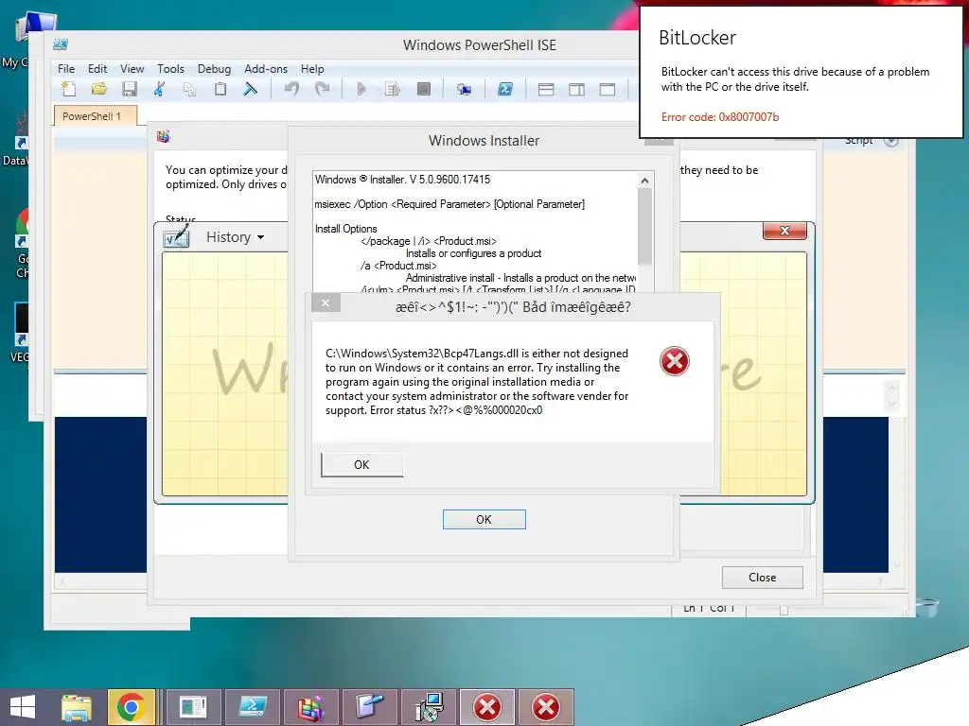This screenshot has width=969, height=726.
Task: Open Windows Installer taskbar icon
Action: coord(429,707)
